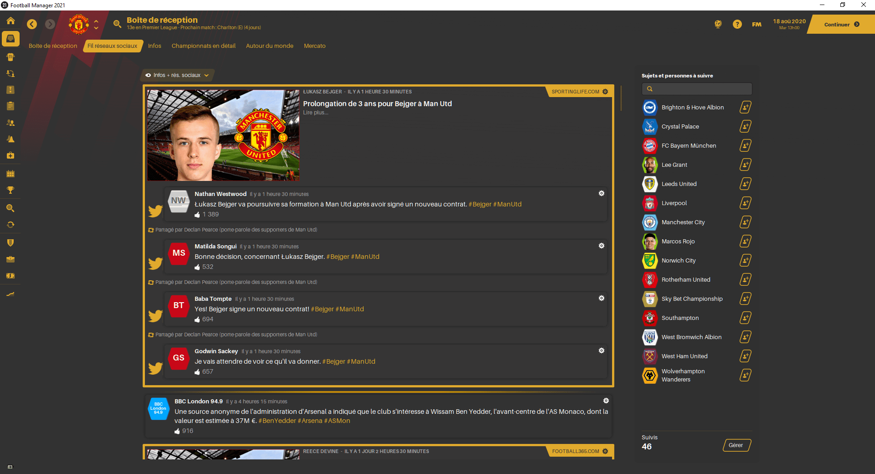875x474 pixels.
Task: Open the tactics clipboard icon in sidebar
Action: [x=10, y=106]
